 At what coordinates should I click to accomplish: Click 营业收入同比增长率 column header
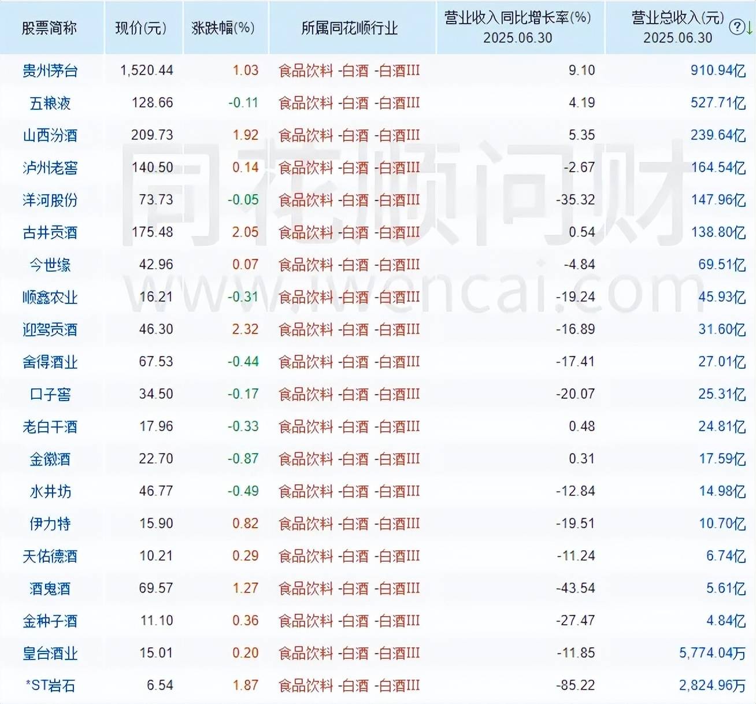click(x=518, y=18)
